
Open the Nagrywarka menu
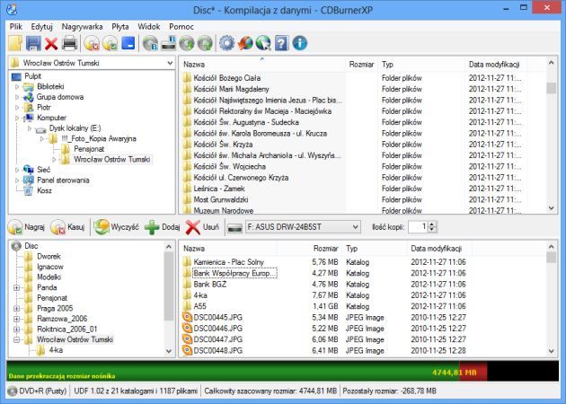[x=82, y=27]
